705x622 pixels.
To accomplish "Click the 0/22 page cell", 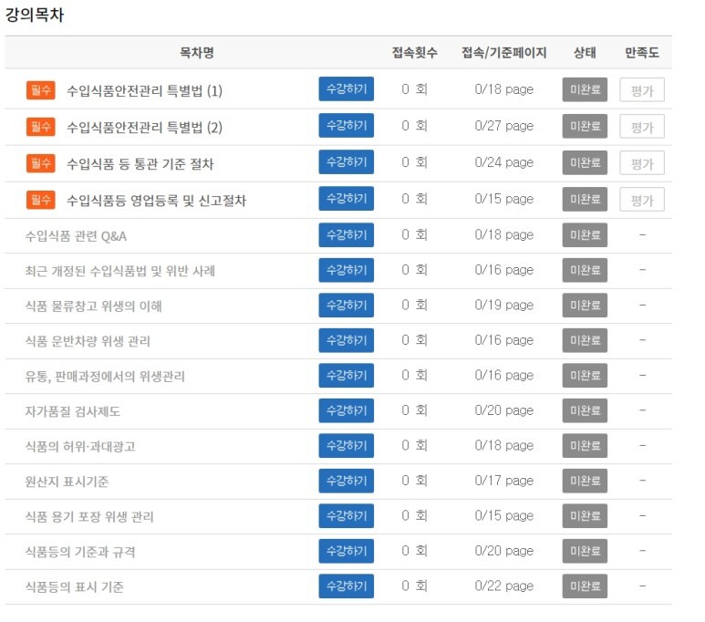I will (x=504, y=586).
